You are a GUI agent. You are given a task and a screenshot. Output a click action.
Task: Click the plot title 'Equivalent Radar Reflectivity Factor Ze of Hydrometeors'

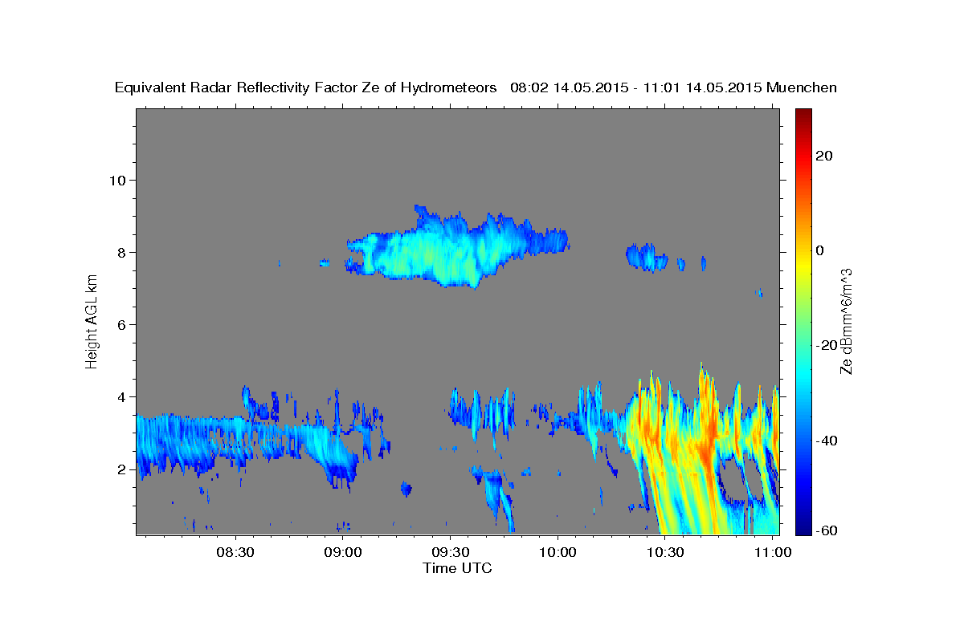pos(306,88)
